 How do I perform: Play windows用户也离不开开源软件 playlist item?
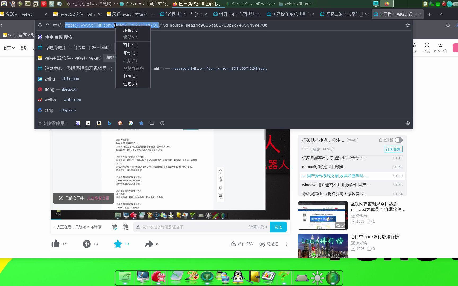[352, 185]
